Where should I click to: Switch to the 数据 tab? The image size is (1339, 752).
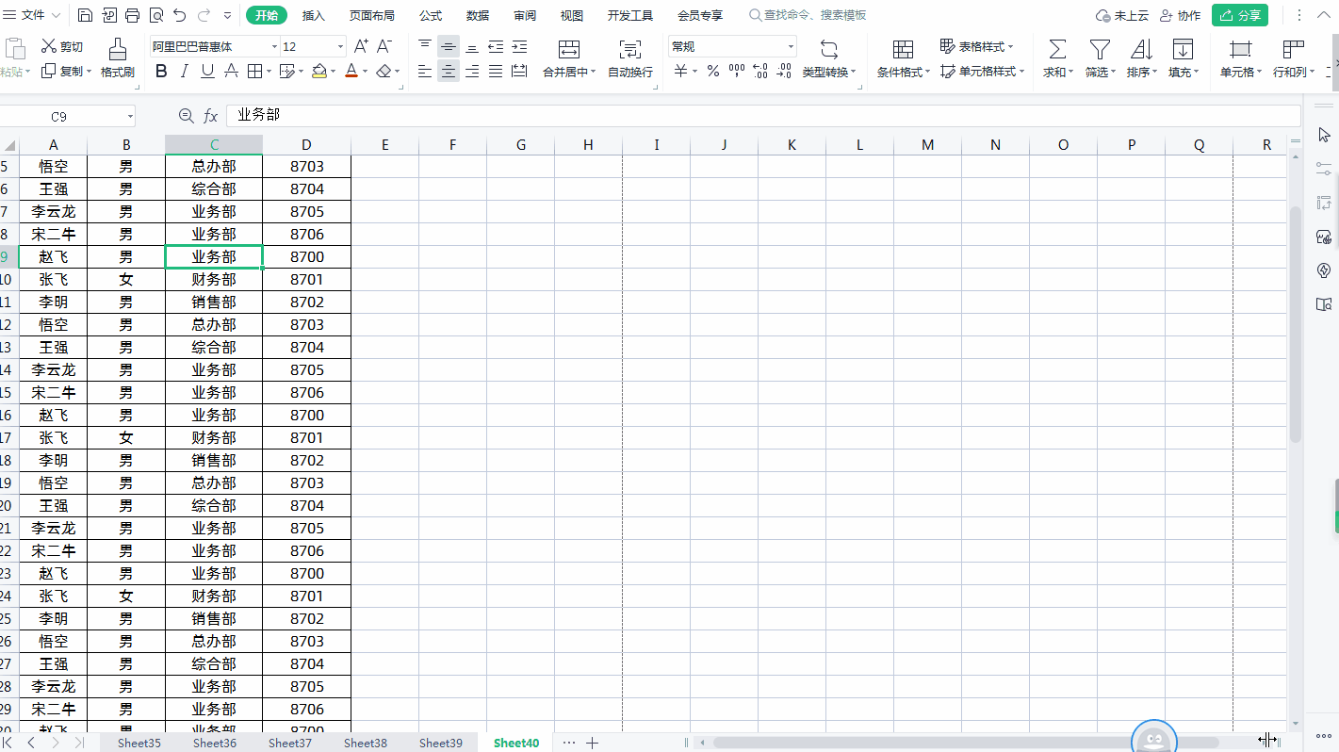point(478,15)
